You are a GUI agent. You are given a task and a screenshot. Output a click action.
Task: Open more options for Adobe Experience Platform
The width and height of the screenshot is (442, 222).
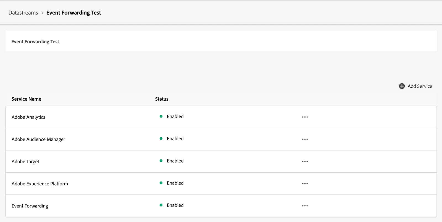[305, 184]
